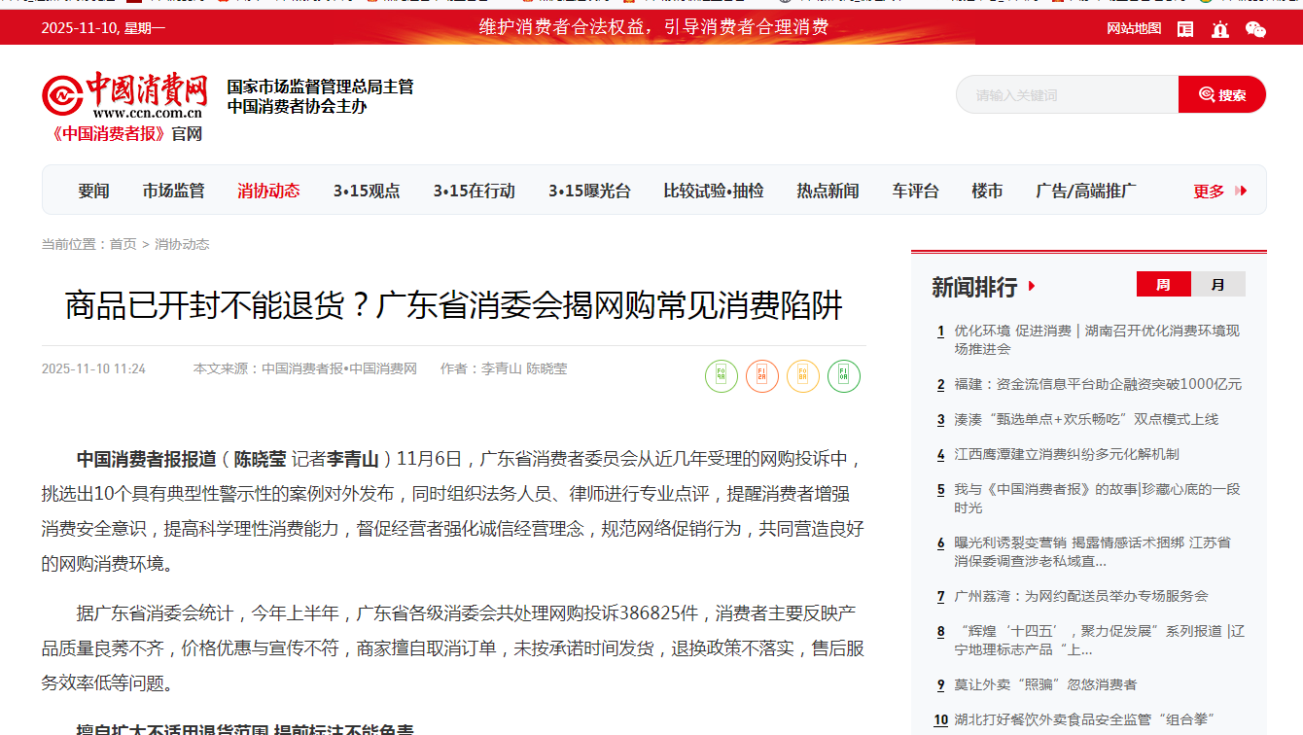The width and height of the screenshot is (1303, 735).
Task: Select 比较试验•抽检 in navigation bar
Action: tap(714, 192)
